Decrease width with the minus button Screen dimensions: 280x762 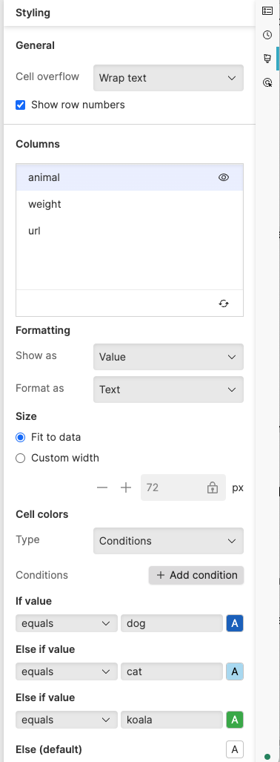102,487
